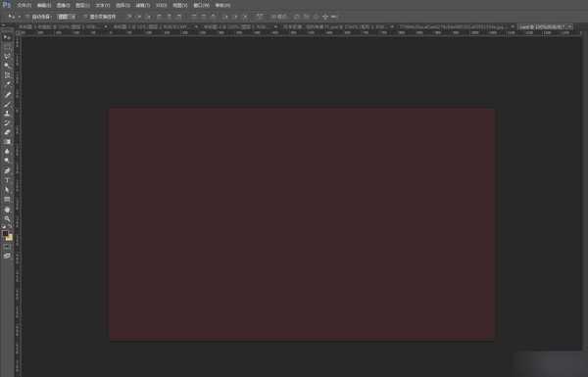The image size is (588, 377).
Task: Select the Pen tool
Action: pyautogui.click(x=7, y=170)
